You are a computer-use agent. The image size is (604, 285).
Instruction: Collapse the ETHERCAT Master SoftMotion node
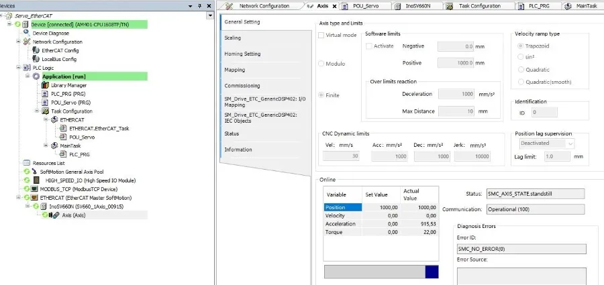tap(19, 198)
